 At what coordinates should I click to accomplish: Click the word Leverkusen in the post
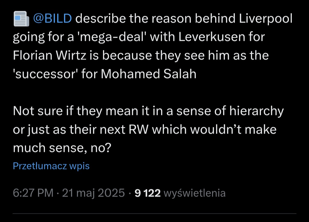pyautogui.click(x=212, y=37)
